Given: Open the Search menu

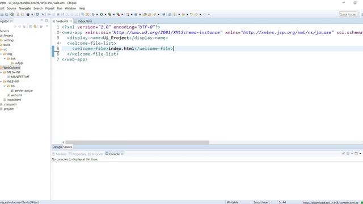Looking at the screenshot, I should [38, 8].
